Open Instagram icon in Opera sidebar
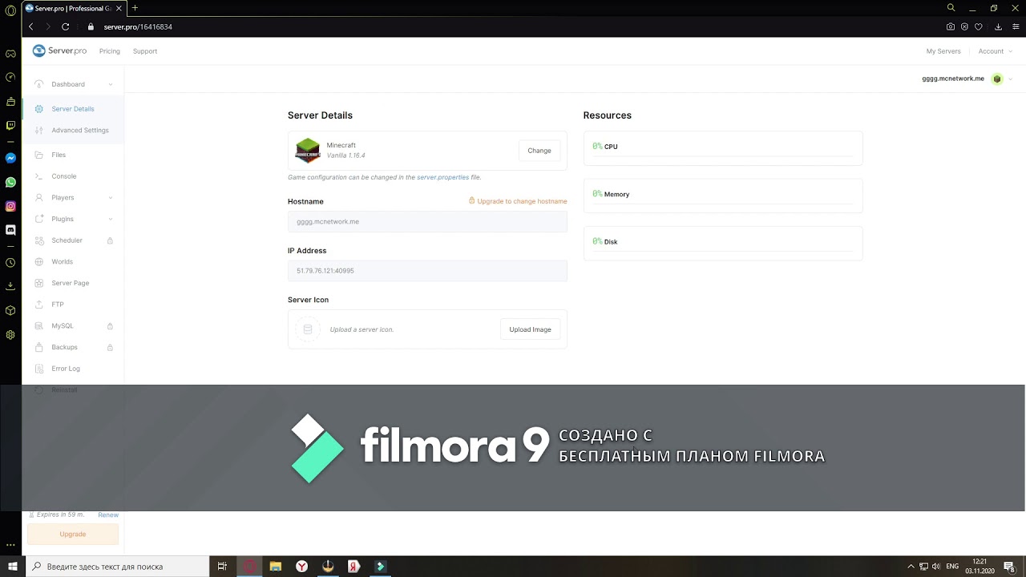1026x577 pixels. pyautogui.click(x=10, y=206)
